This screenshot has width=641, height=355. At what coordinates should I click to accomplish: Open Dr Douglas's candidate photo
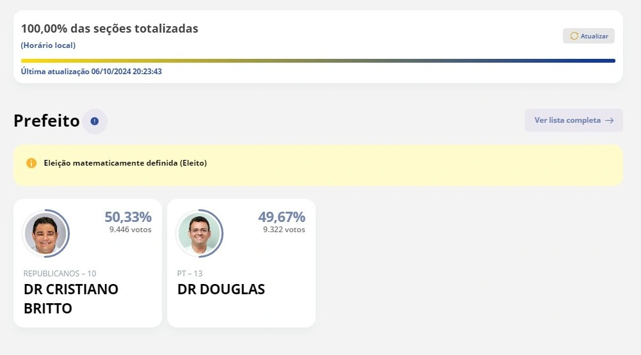click(x=199, y=233)
